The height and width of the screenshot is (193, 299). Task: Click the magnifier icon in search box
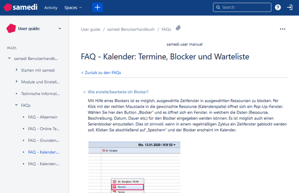218,8
